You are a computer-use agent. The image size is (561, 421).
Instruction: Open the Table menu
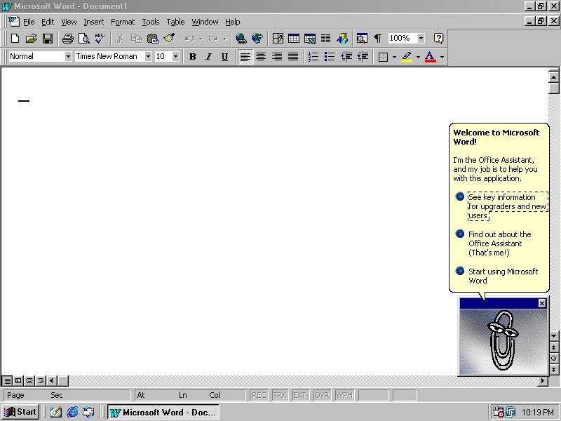click(x=175, y=22)
